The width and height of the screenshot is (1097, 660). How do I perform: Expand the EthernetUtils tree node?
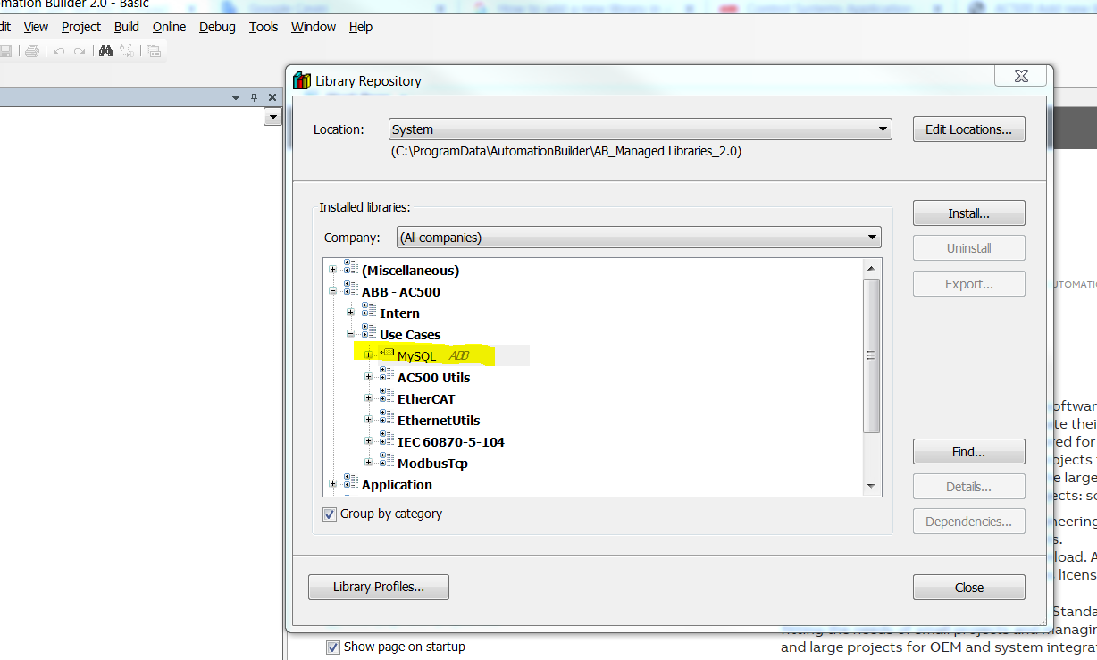pyautogui.click(x=368, y=420)
